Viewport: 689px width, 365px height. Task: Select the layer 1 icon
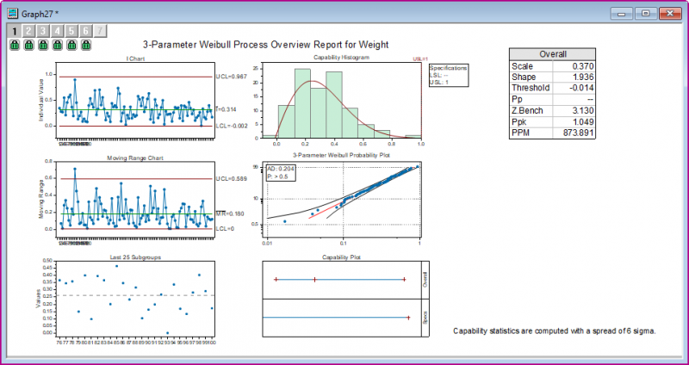click(14, 31)
